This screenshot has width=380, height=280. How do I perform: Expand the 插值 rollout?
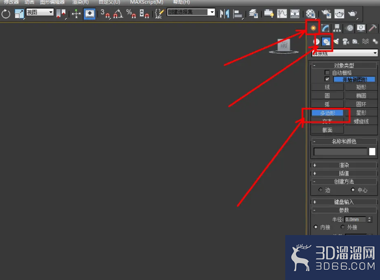344,173
